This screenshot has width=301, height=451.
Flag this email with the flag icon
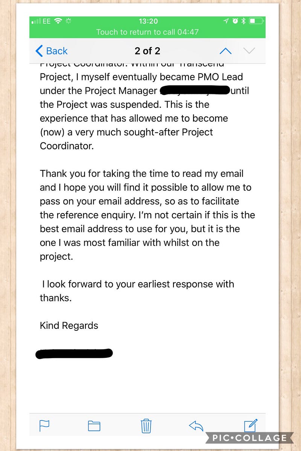point(44,425)
